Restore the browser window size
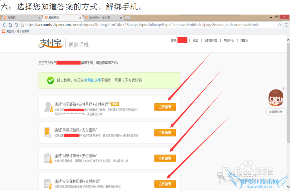Viewport: 290px width, 191px height. coord(276,17)
